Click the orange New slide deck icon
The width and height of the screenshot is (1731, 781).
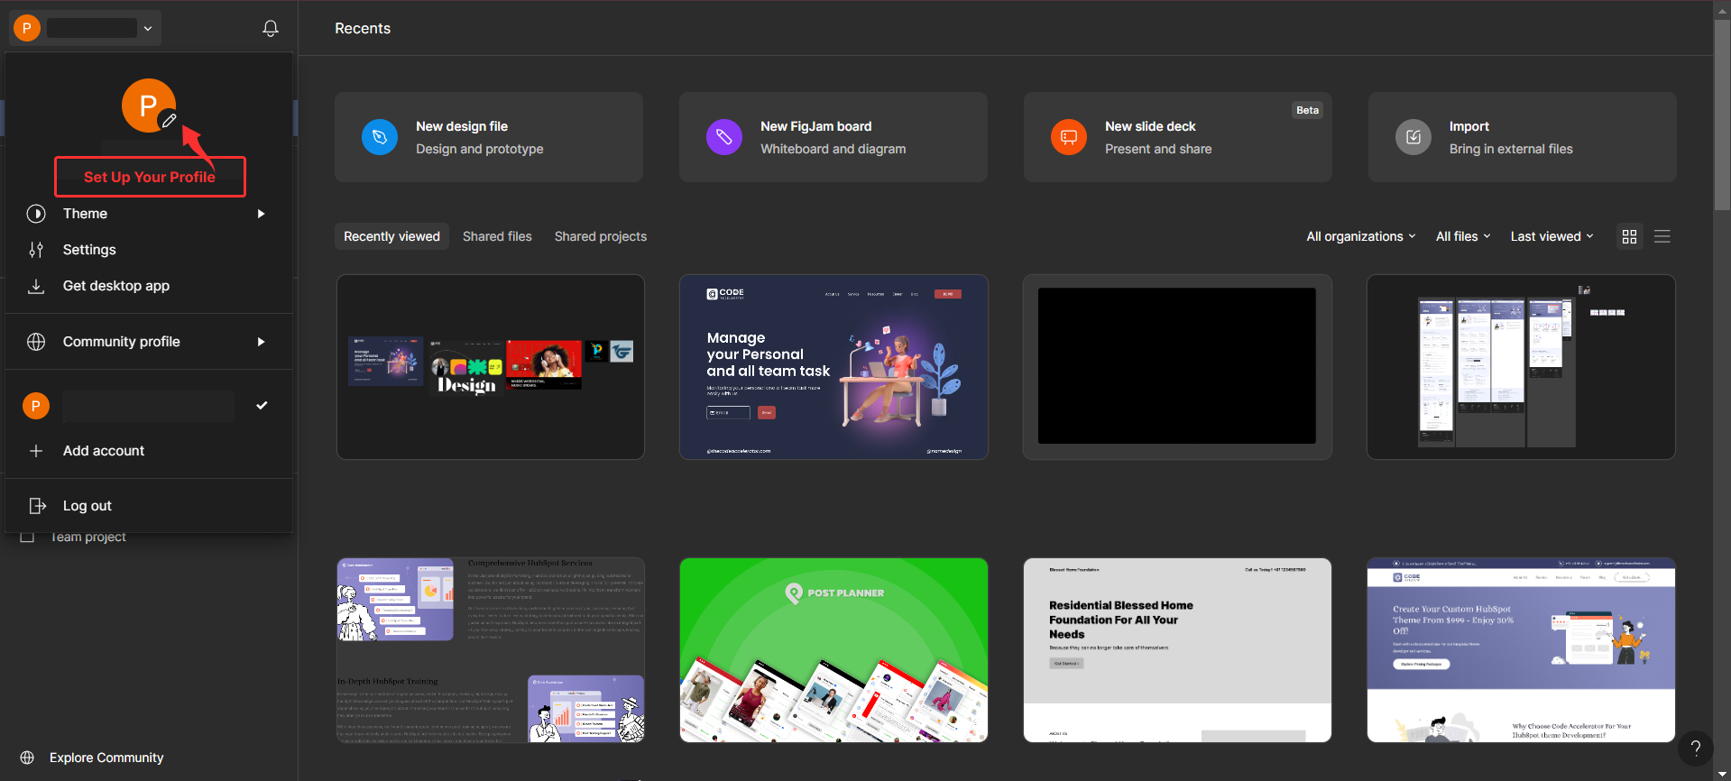[1068, 137]
